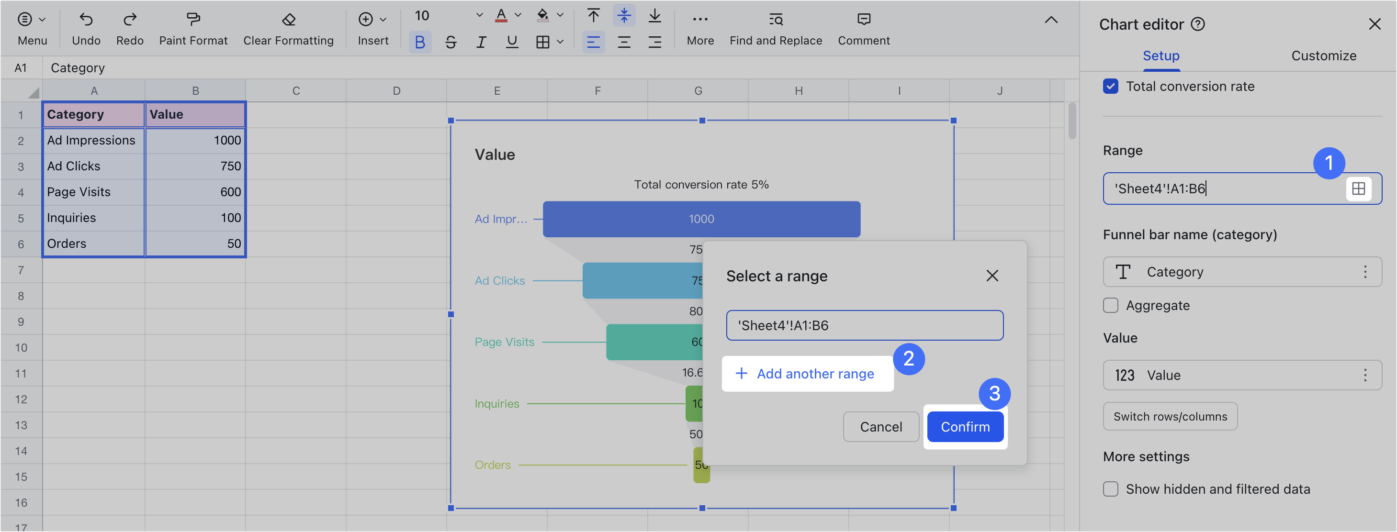Check Show hidden and filtered data

tap(1110, 488)
